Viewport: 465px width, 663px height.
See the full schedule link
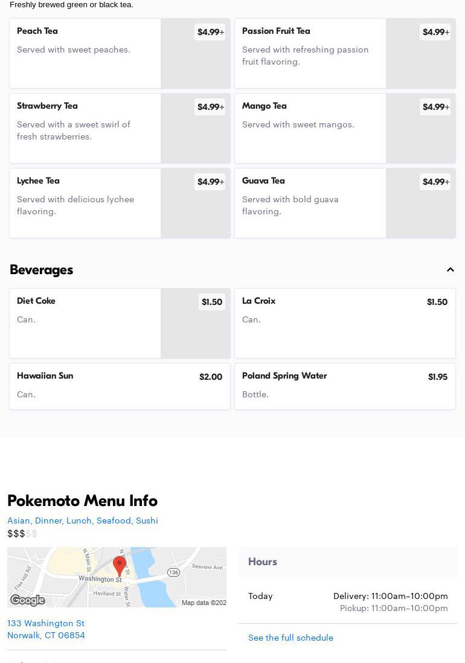(x=290, y=638)
